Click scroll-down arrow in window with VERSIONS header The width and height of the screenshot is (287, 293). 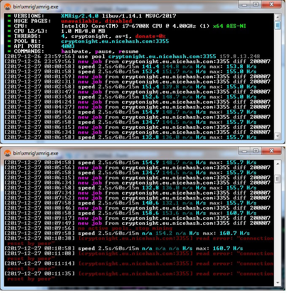tap(278, 136)
